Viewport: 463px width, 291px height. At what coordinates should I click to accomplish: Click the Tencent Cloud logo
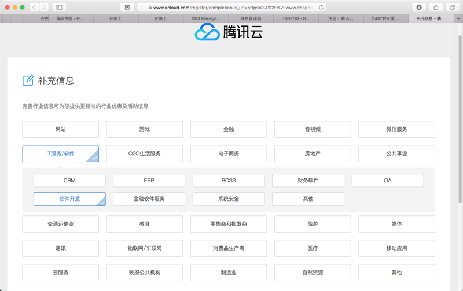[229, 32]
